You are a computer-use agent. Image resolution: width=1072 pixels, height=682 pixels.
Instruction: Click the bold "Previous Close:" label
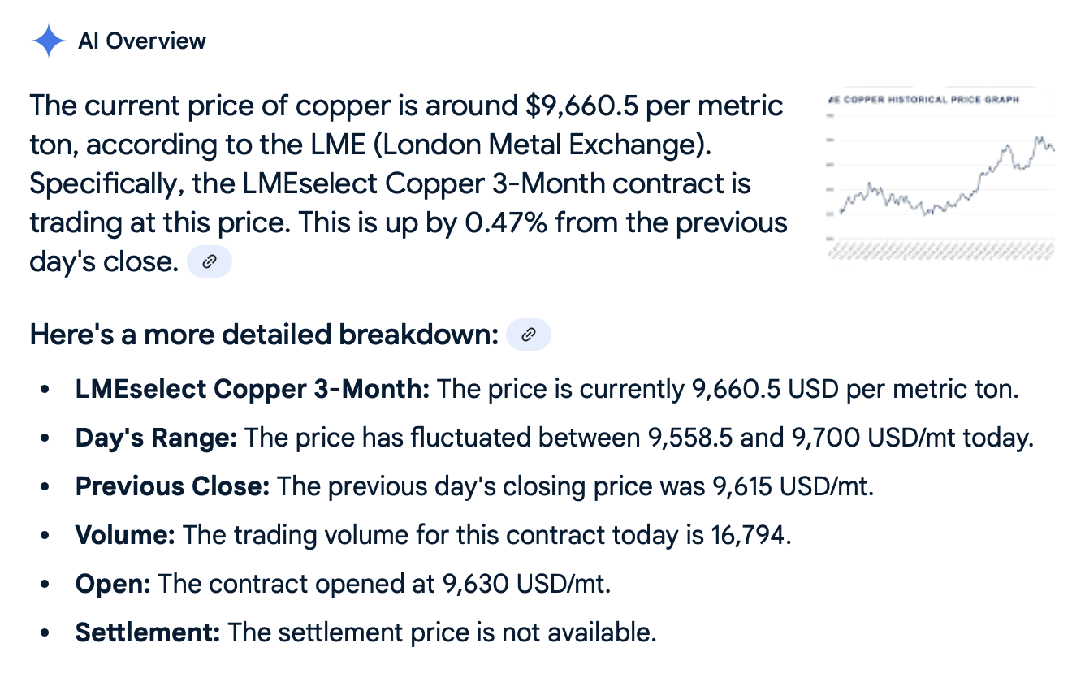click(x=172, y=487)
